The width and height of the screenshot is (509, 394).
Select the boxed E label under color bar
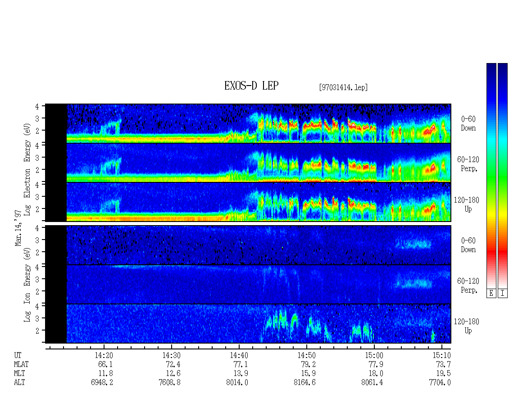pos(491,294)
